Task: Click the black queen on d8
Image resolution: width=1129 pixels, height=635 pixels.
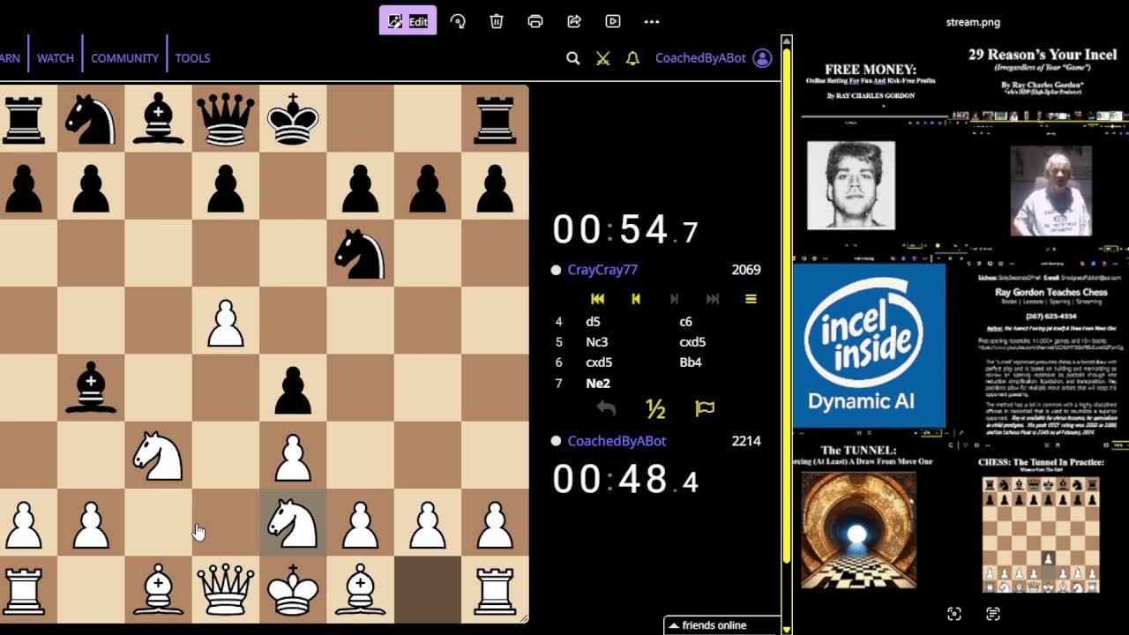Action: point(226,120)
